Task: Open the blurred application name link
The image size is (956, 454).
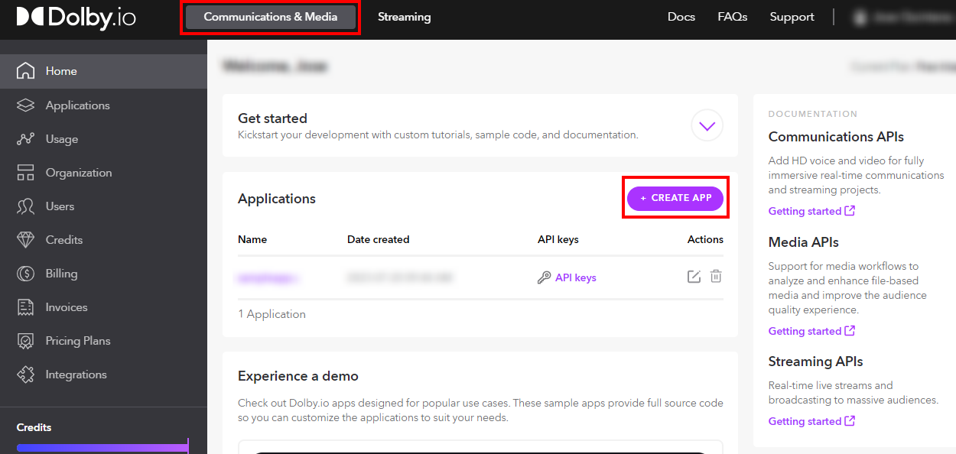Action: point(268,277)
